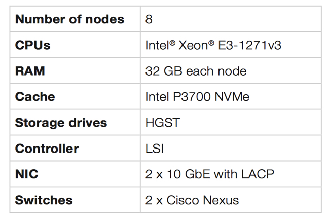Select Intel Xeon E3-1271v3 text

pos(213,45)
